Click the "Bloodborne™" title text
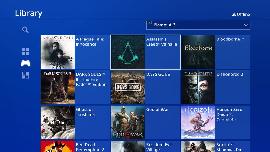This screenshot has height=152, width=270. coord(230,39)
